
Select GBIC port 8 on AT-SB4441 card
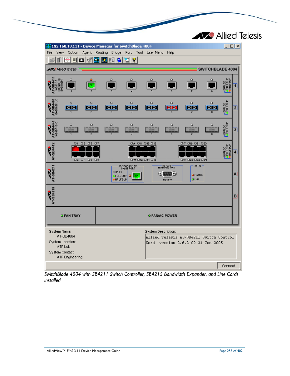[x=212, y=129]
